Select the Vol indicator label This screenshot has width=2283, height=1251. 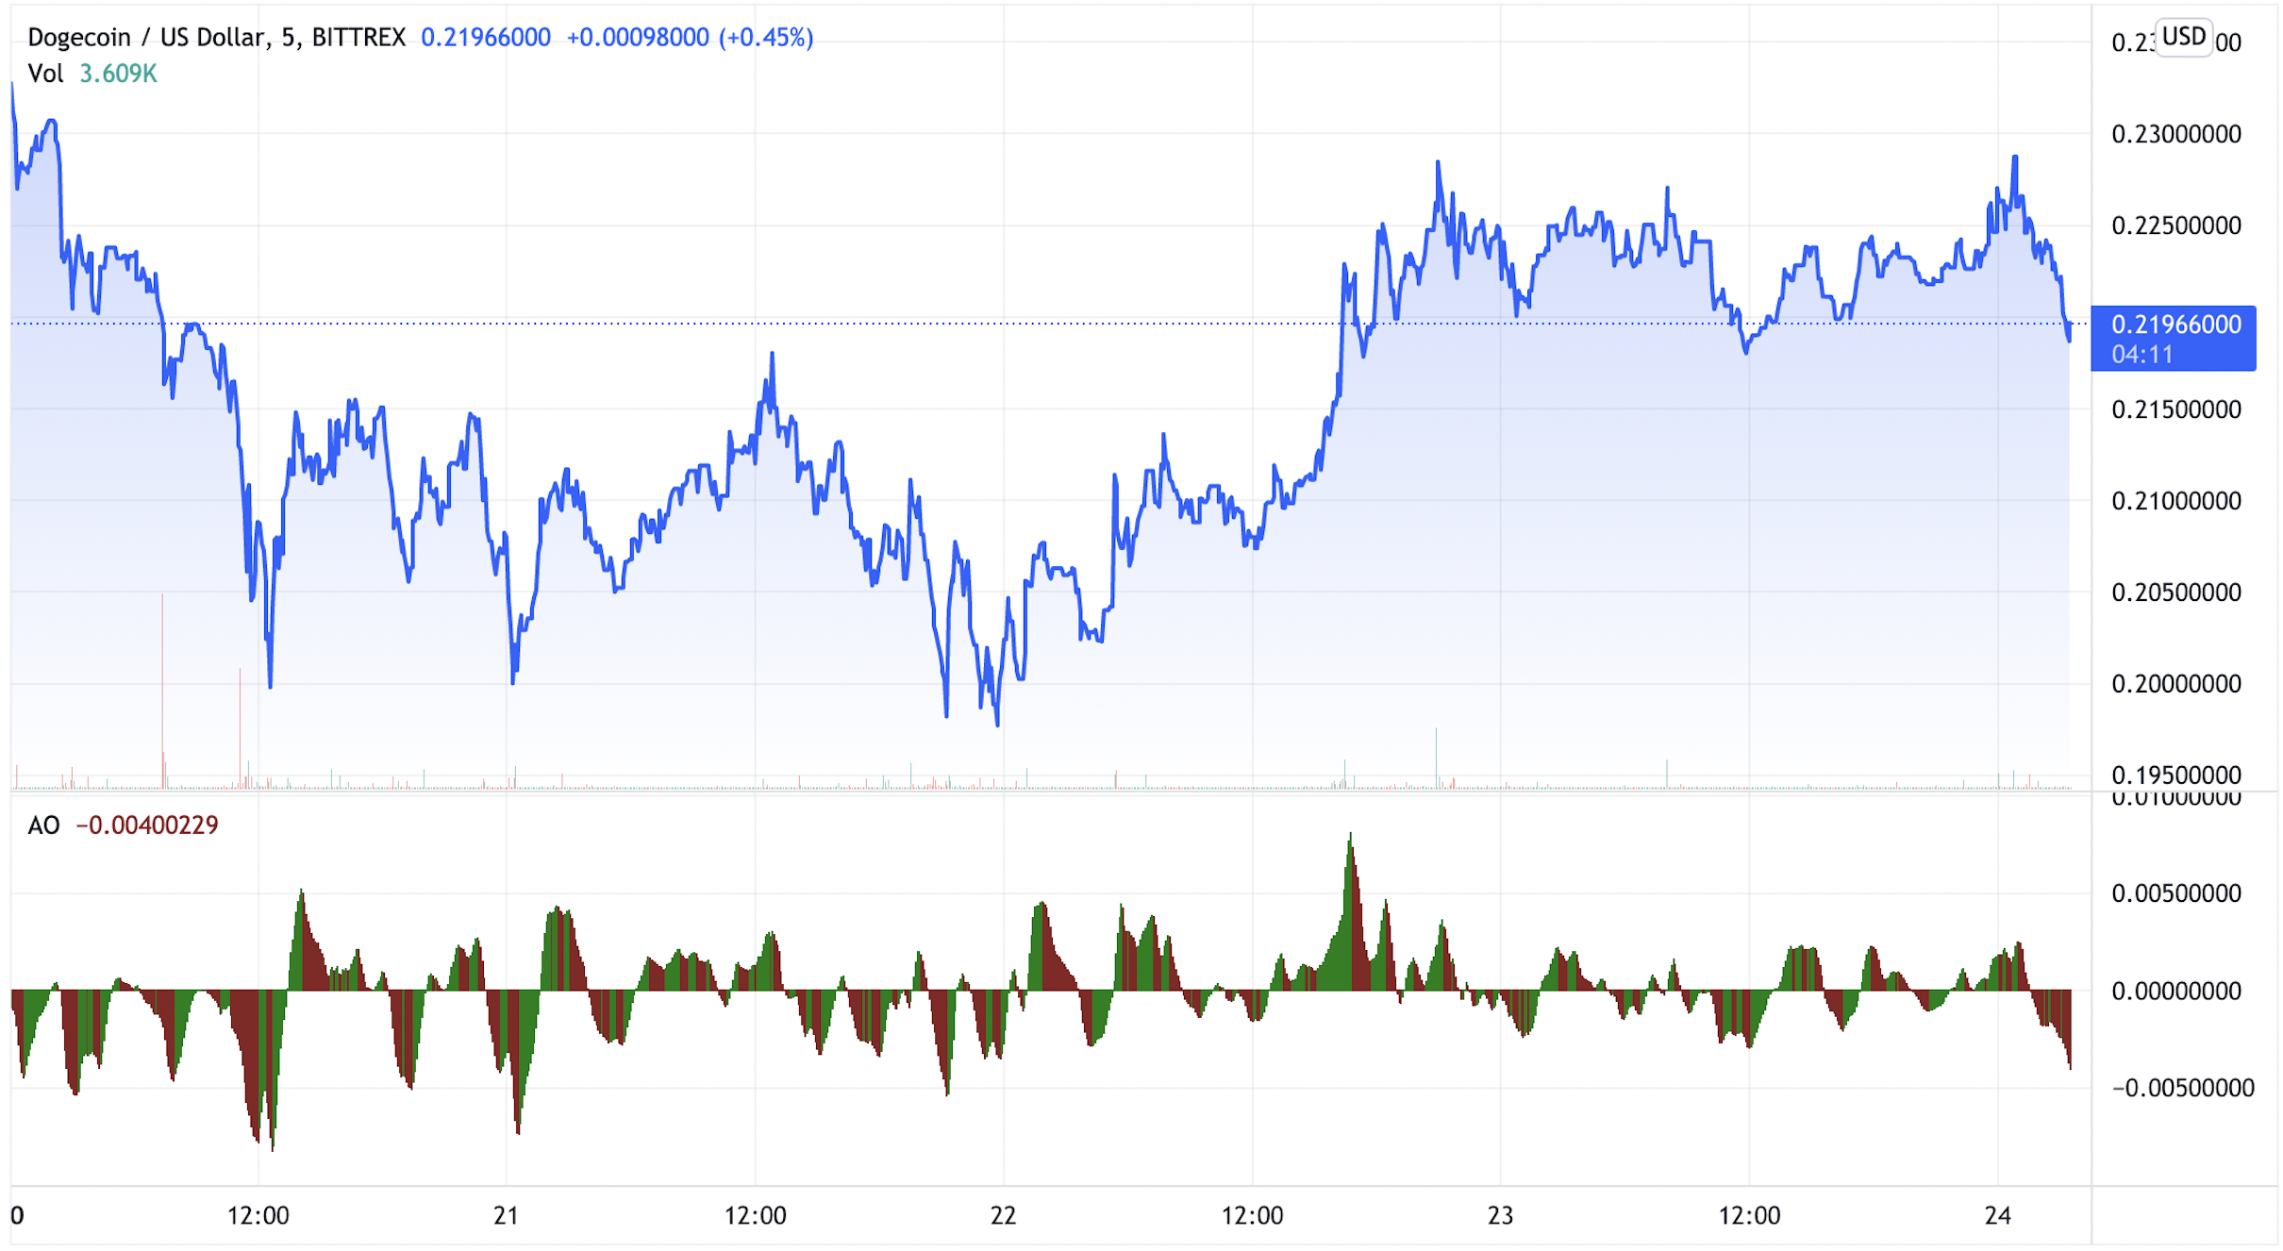pos(45,74)
